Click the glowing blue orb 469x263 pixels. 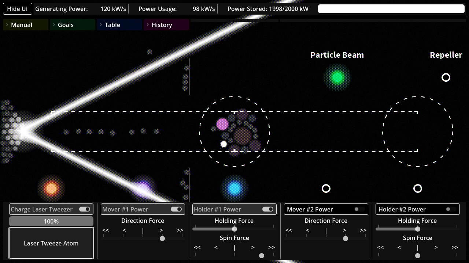click(234, 188)
